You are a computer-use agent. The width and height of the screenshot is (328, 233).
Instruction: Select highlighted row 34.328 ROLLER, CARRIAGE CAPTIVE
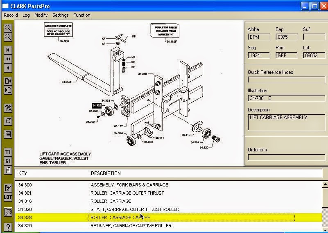pos(168,217)
